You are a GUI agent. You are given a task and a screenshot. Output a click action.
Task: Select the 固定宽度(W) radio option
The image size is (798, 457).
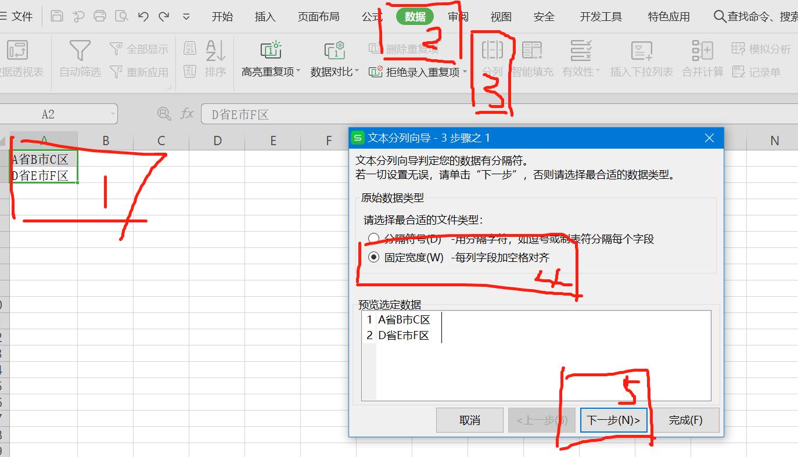click(373, 257)
